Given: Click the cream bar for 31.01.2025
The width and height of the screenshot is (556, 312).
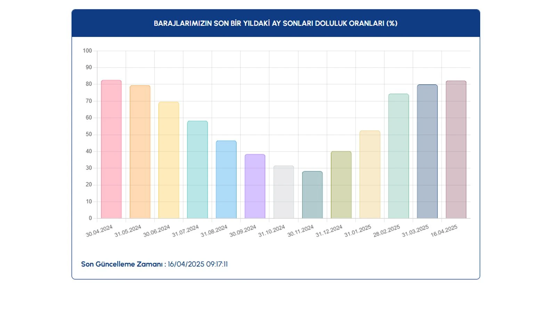Looking at the screenshot, I should click(370, 174).
